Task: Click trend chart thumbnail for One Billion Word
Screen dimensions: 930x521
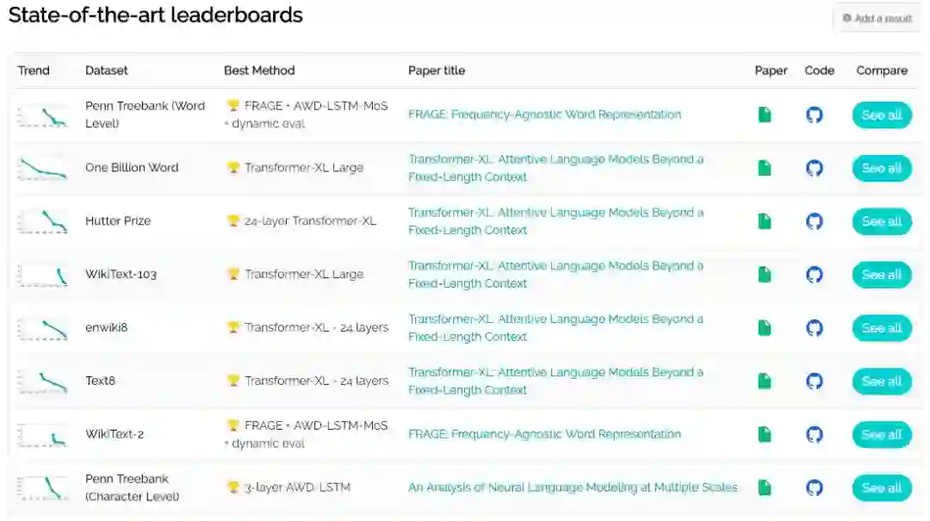Action: (x=43, y=168)
